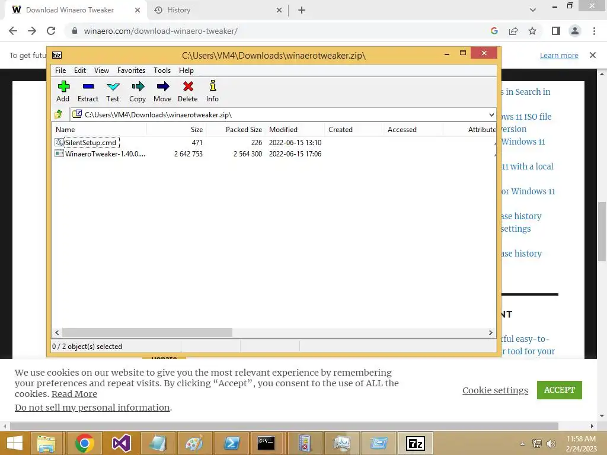Expand the 7-Zip address path dropdown
This screenshot has height=455, width=607.
click(x=491, y=114)
